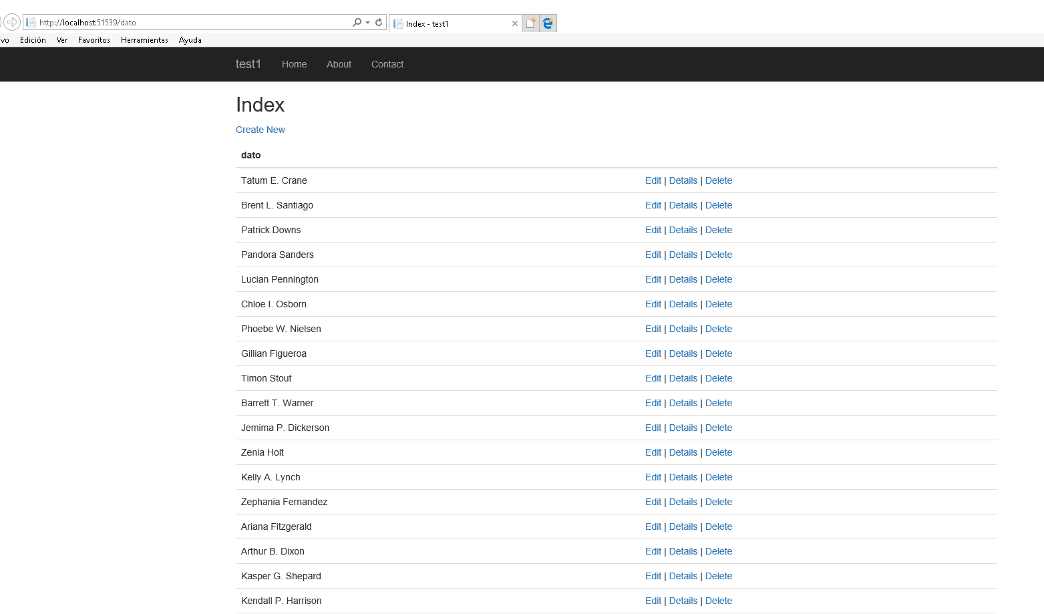1044x614 pixels.
Task: Navigate to the About page
Action: tap(339, 64)
